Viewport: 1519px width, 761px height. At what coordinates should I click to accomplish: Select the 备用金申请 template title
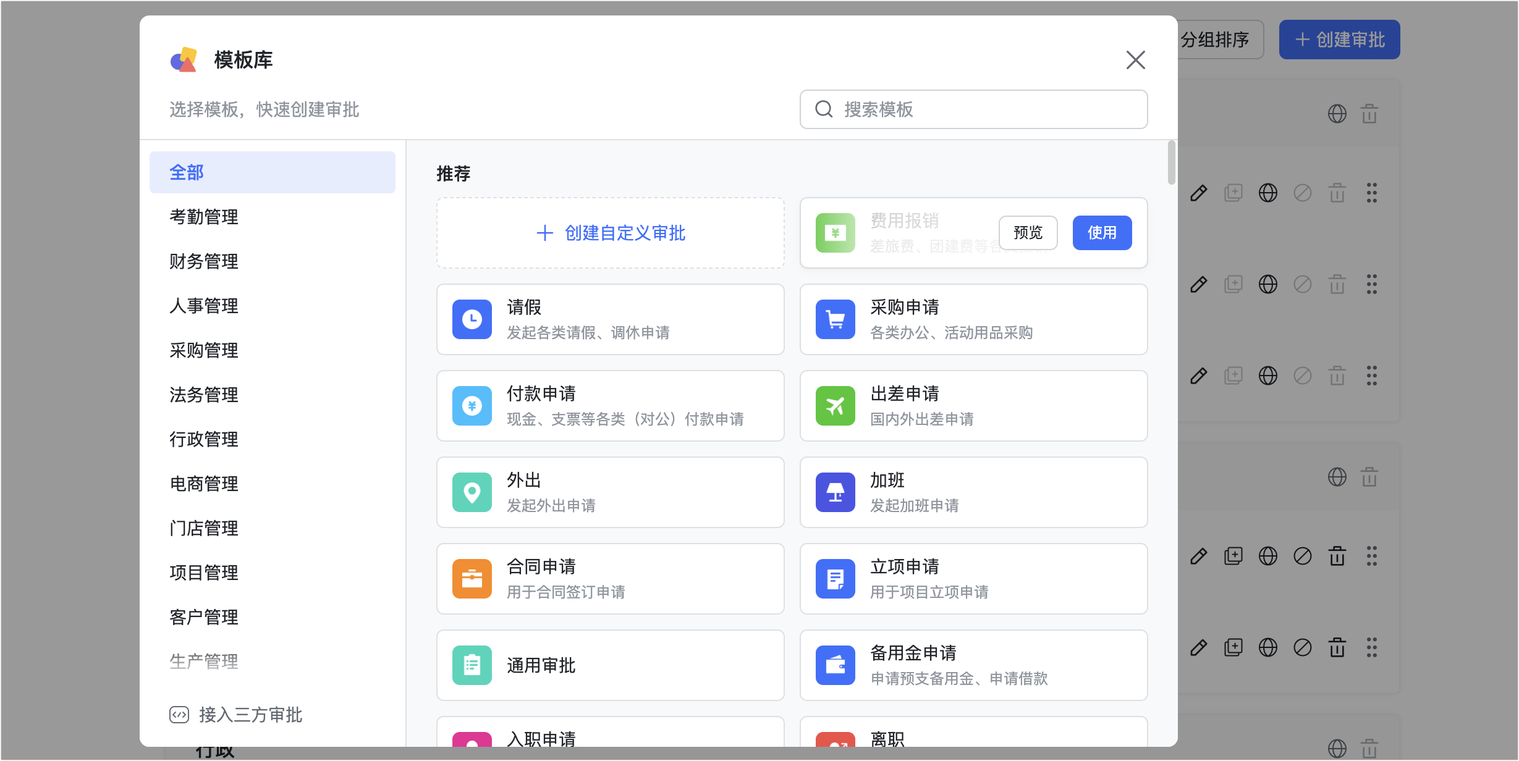pos(913,653)
